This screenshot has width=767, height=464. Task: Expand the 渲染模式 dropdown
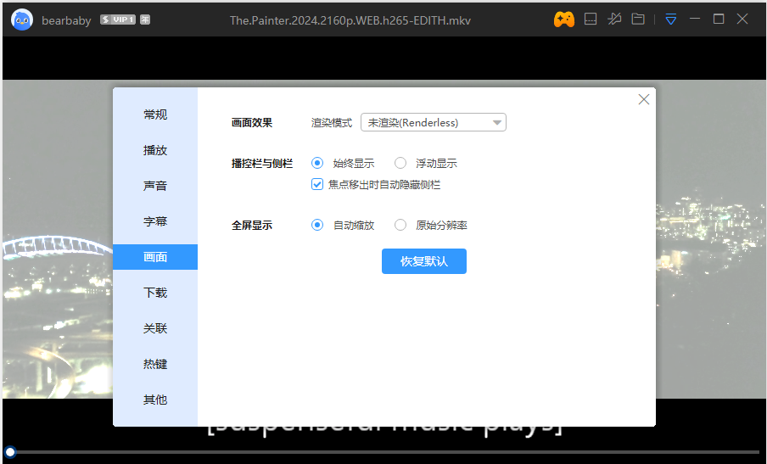point(434,122)
